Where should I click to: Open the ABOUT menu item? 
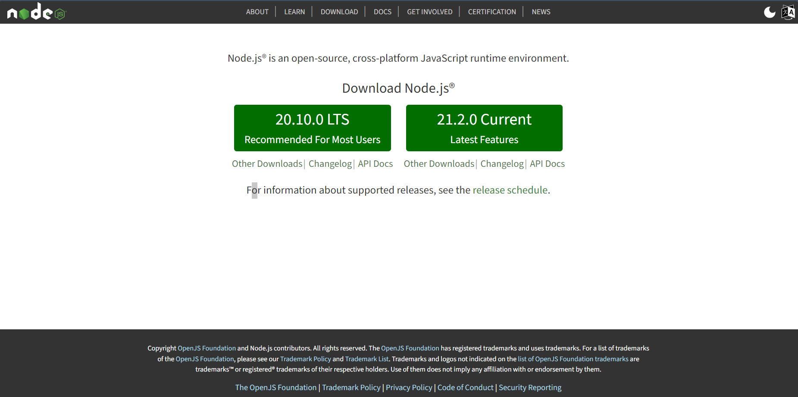257,12
